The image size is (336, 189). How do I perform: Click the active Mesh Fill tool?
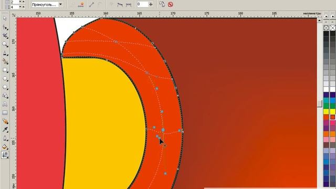click(5, 155)
